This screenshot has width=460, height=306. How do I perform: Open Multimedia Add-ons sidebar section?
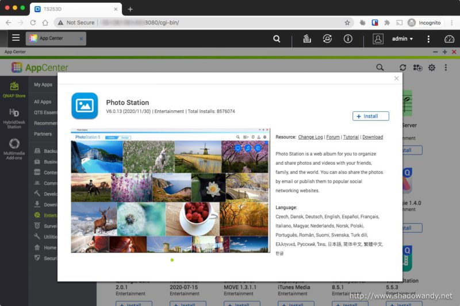[14, 148]
